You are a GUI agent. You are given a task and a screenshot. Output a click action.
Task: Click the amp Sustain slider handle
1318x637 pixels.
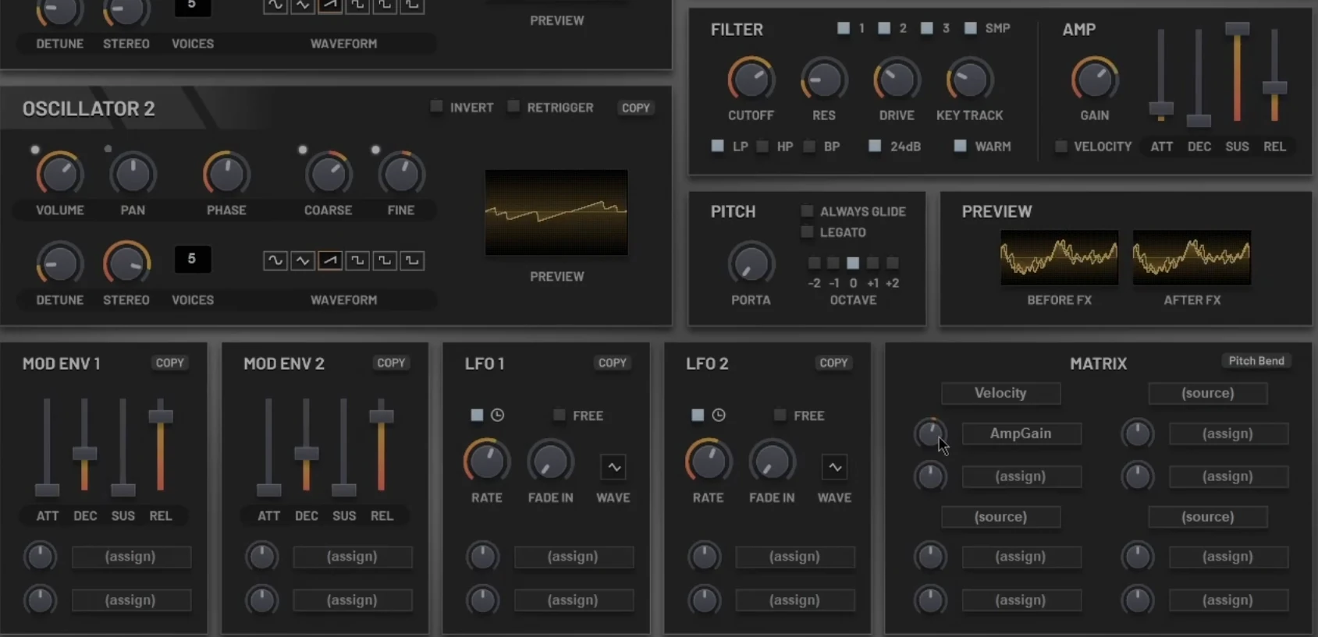tap(1237, 30)
